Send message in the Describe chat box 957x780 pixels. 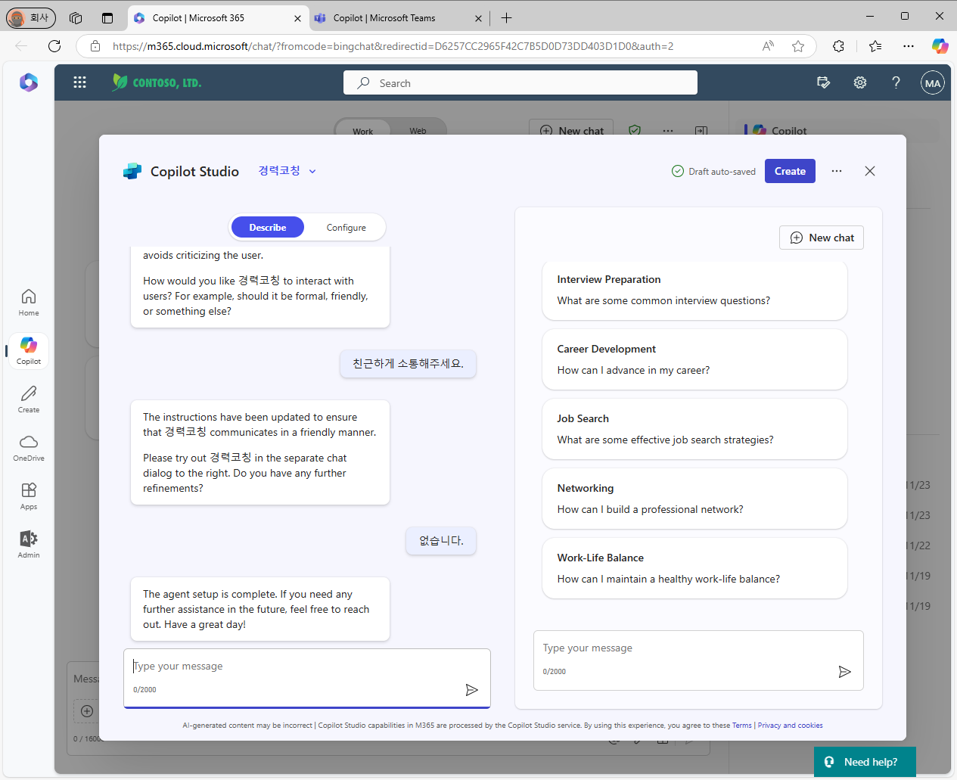point(471,690)
